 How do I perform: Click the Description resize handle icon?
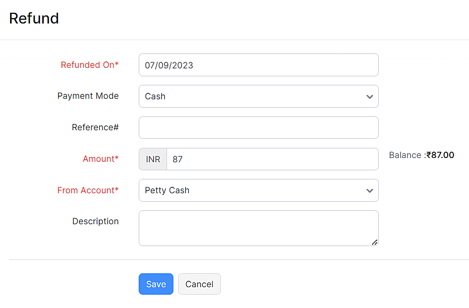click(x=375, y=243)
